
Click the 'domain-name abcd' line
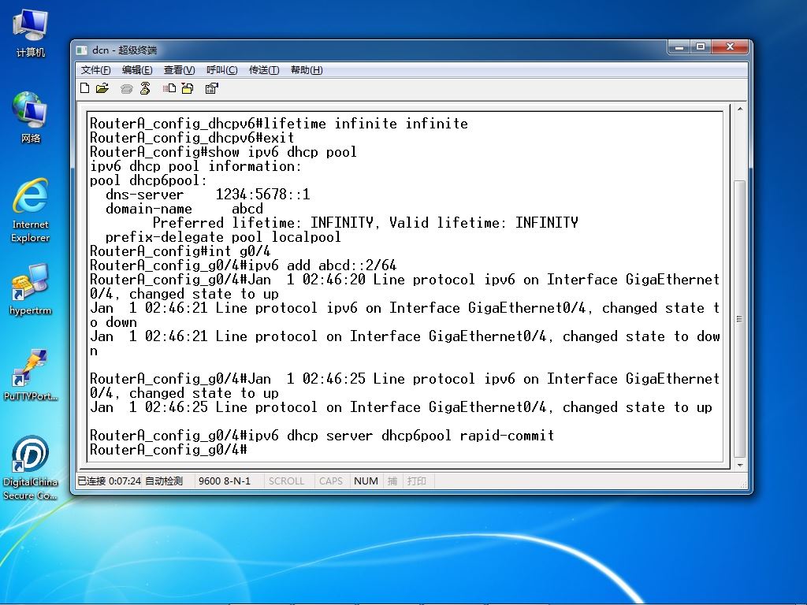point(184,209)
